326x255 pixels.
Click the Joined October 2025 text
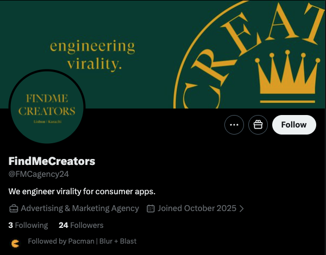(x=197, y=208)
